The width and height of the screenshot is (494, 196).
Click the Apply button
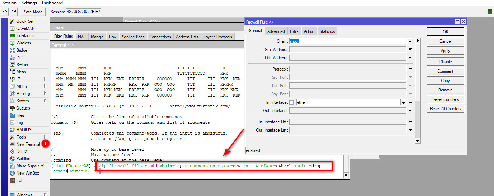[445, 51]
